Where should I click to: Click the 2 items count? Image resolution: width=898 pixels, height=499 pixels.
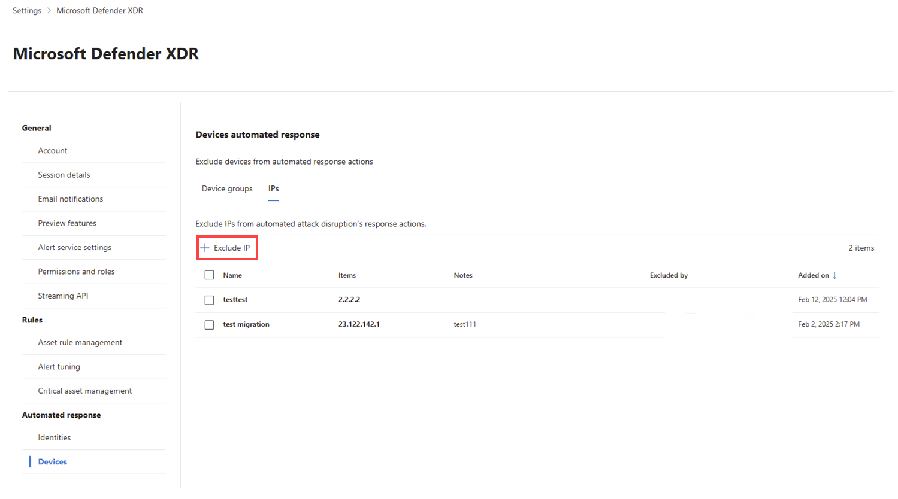[x=861, y=248]
